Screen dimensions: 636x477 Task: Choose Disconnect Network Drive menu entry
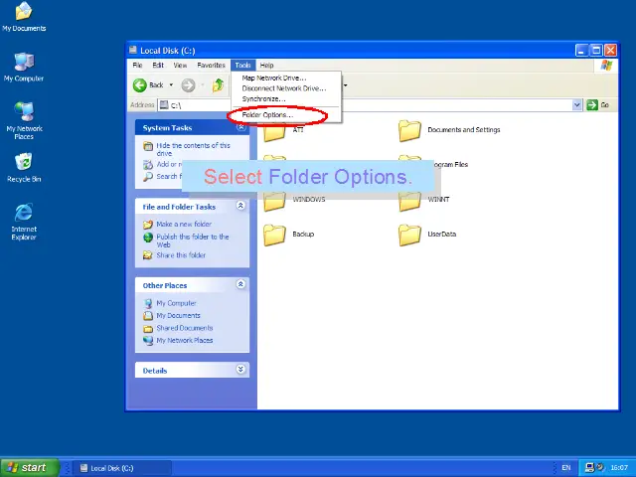tap(286, 88)
